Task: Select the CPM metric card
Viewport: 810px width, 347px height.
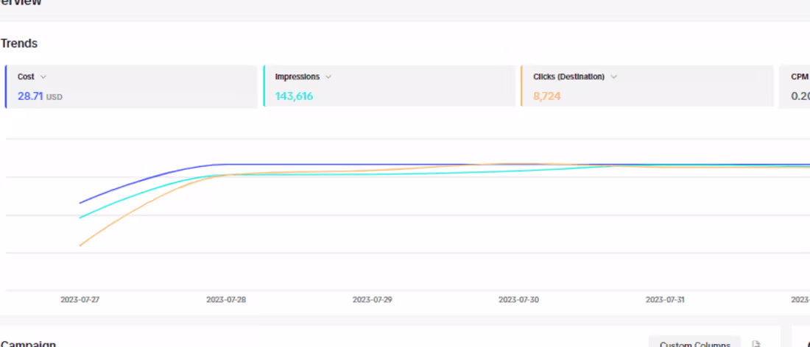Action: [x=795, y=87]
